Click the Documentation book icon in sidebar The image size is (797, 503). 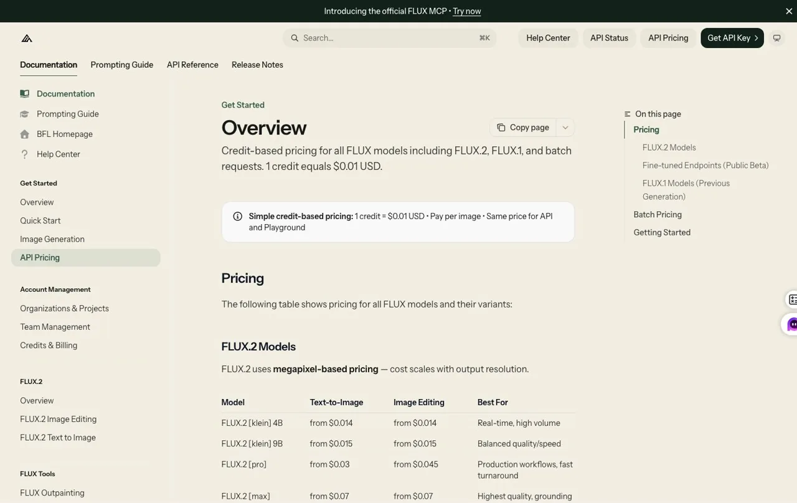click(x=24, y=94)
